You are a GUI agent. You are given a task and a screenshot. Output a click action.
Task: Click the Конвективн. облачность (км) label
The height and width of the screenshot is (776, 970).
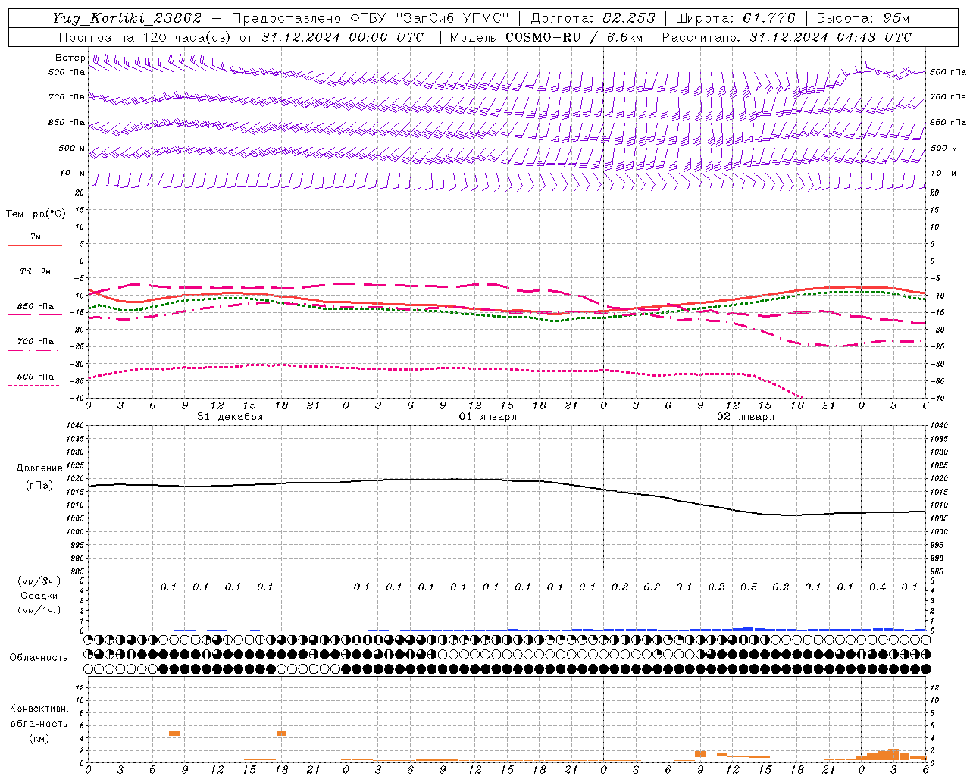[x=39, y=724]
